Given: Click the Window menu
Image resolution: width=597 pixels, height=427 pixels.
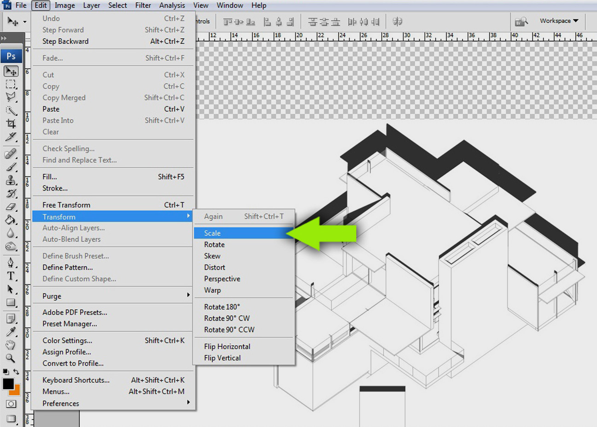Looking at the screenshot, I should tap(230, 5).
